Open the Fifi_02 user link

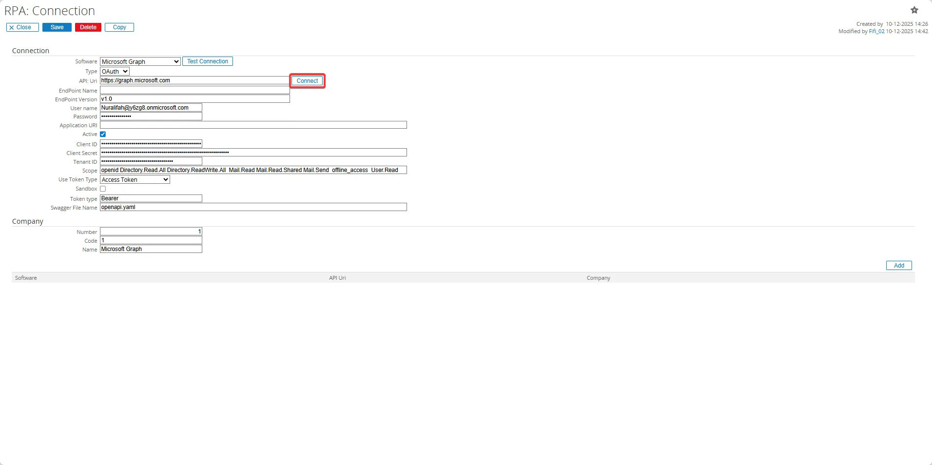click(x=876, y=31)
